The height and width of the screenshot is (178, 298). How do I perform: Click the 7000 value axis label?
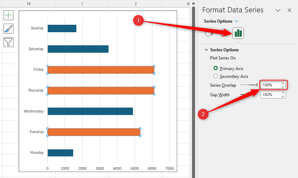170,168
